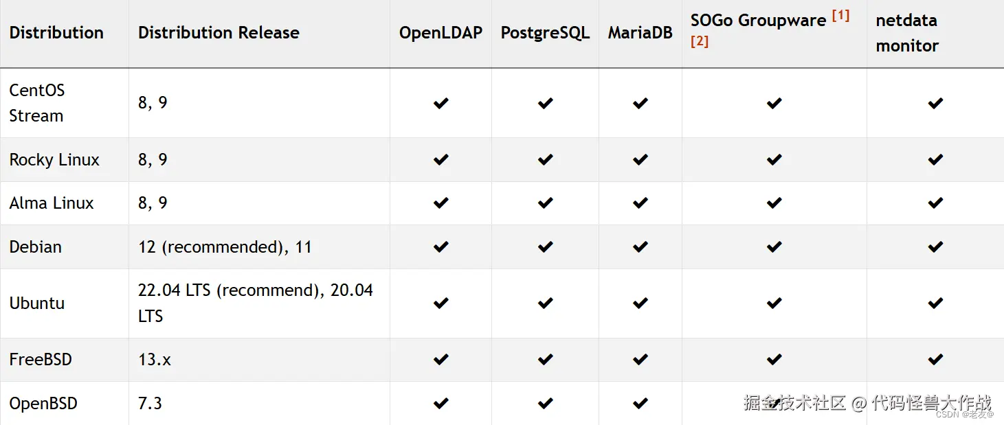Screen dimensions: 1004x425
Task: Click the SOGo Groupware checkmark for Alma Linux
Action: click(x=774, y=203)
